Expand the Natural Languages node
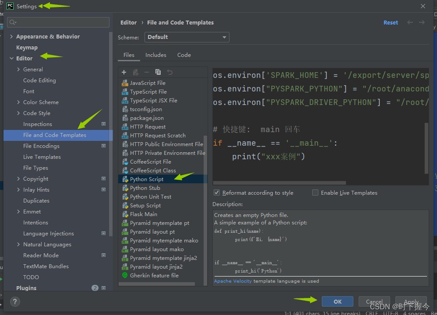437x315 pixels. [18, 245]
